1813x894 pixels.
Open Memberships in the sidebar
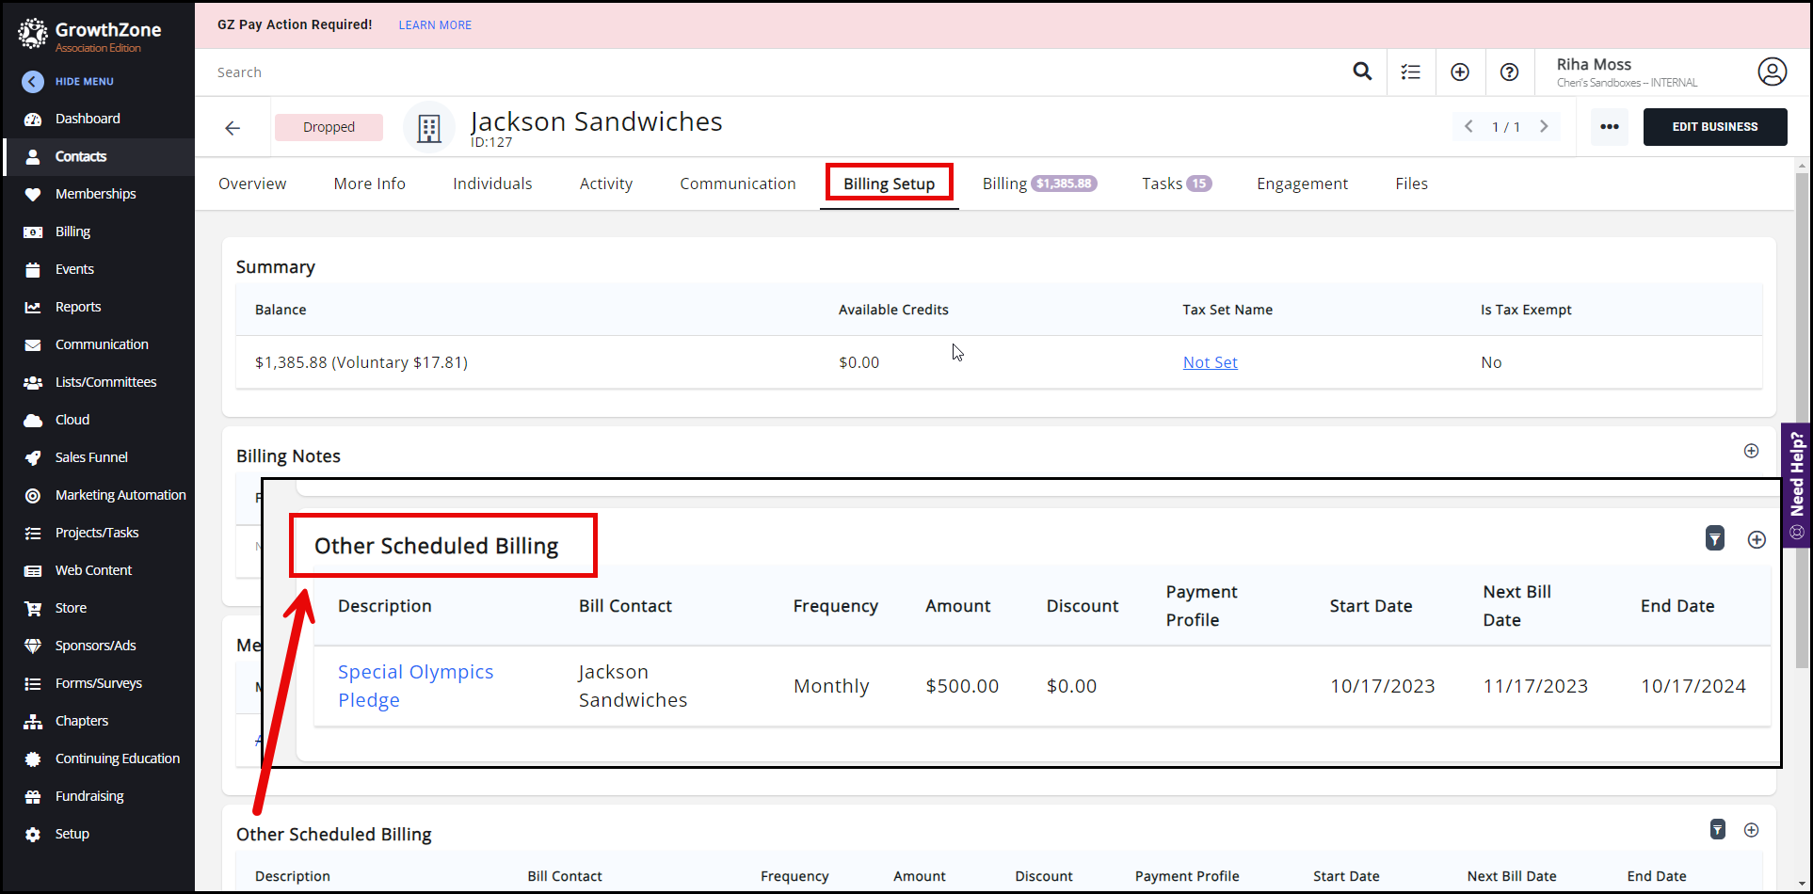(95, 194)
